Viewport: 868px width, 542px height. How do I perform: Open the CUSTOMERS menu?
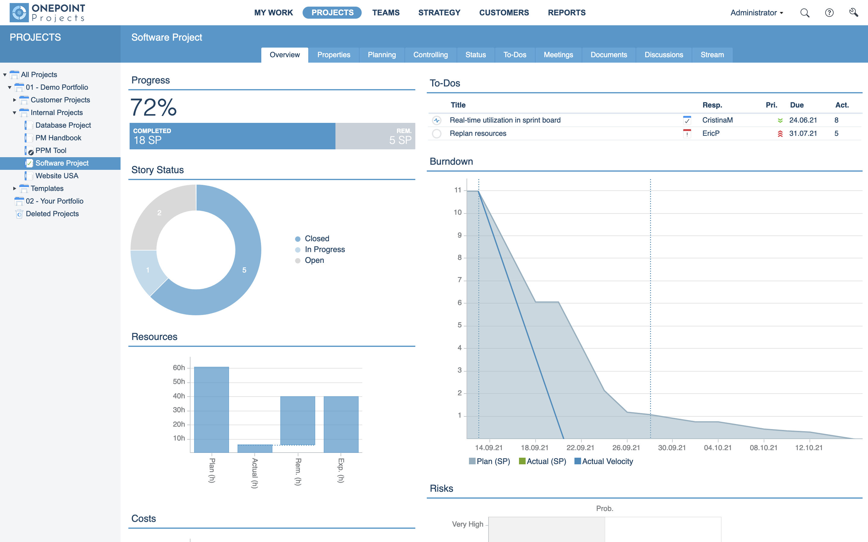[504, 13]
